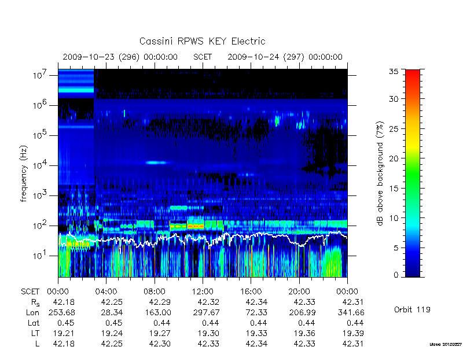Click local time value '19.30'
This screenshot has width=463, height=347.
(x=208, y=334)
